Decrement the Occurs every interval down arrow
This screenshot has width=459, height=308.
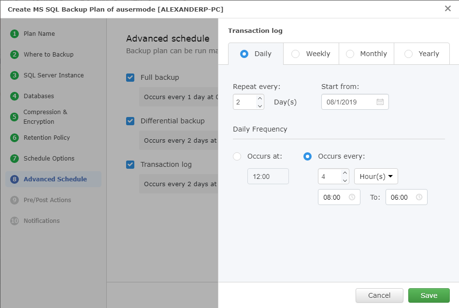tap(344, 180)
